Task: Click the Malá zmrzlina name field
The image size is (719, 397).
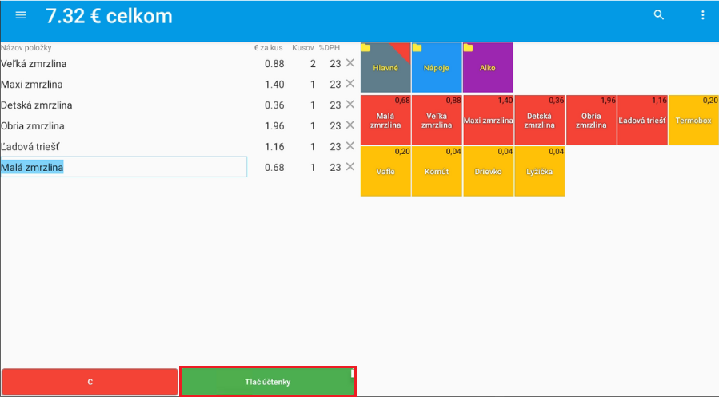Action: pyautogui.click(x=123, y=167)
